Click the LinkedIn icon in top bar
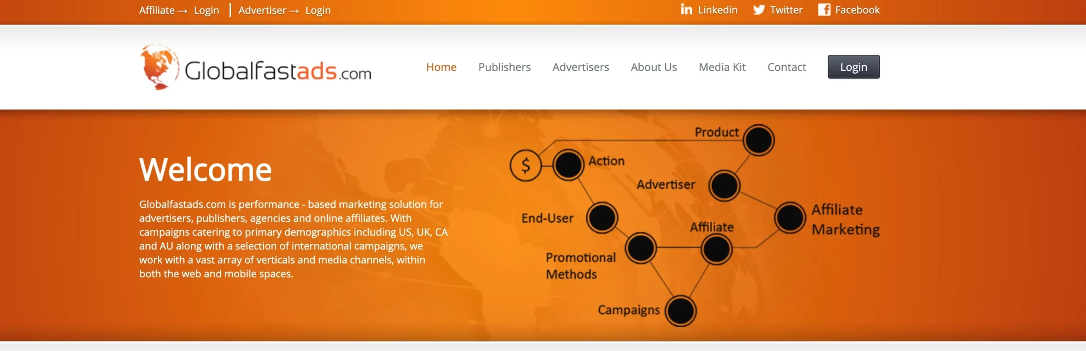This screenshot has height=351, width=1086. (x=686, y=9)
